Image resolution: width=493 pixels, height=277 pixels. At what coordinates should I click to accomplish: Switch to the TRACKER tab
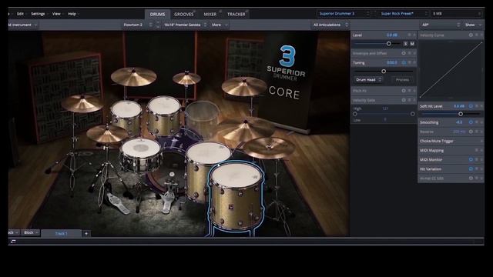(236, 14)
